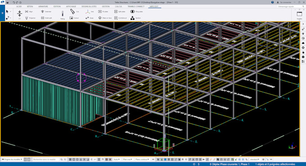Open the Origine du modèle dropdown
This screenshot has width=306, height=166.
[x=12, y=160]
